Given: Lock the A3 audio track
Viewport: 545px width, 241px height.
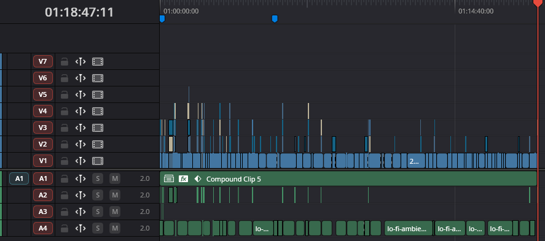Looking at the screenshot, I should coord(65,212).
